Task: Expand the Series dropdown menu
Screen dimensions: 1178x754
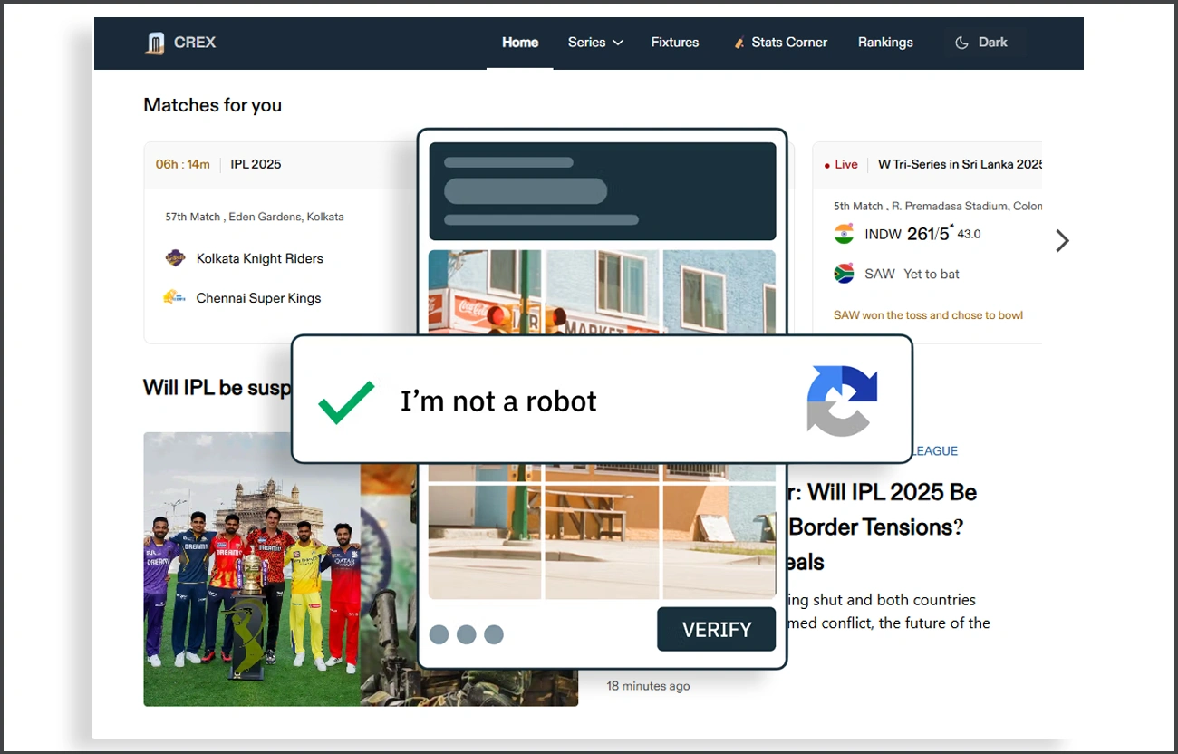Action: 595,43
